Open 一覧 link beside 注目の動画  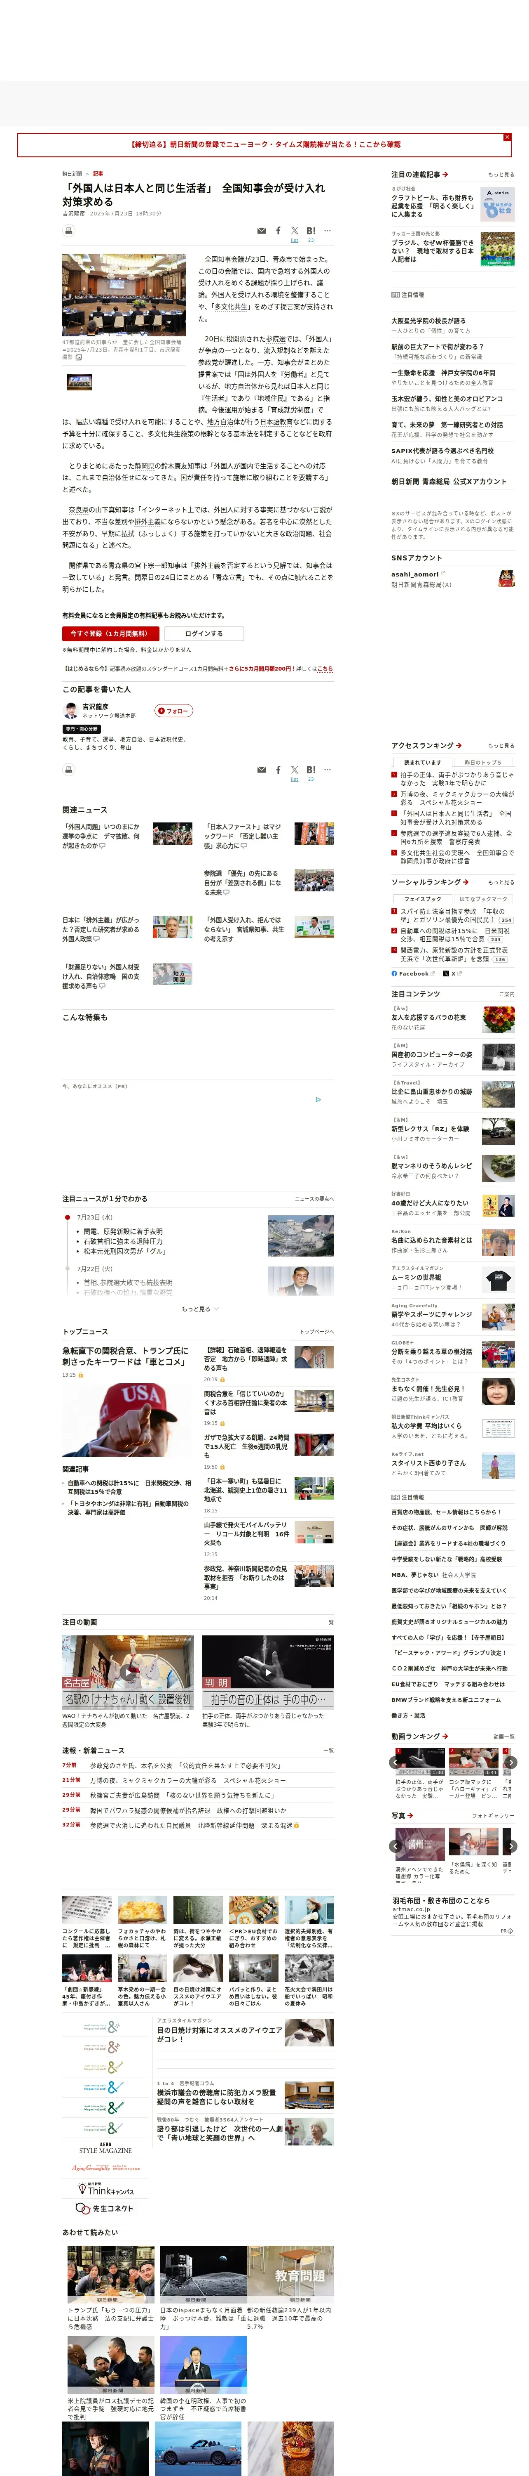coord(328,1623)
